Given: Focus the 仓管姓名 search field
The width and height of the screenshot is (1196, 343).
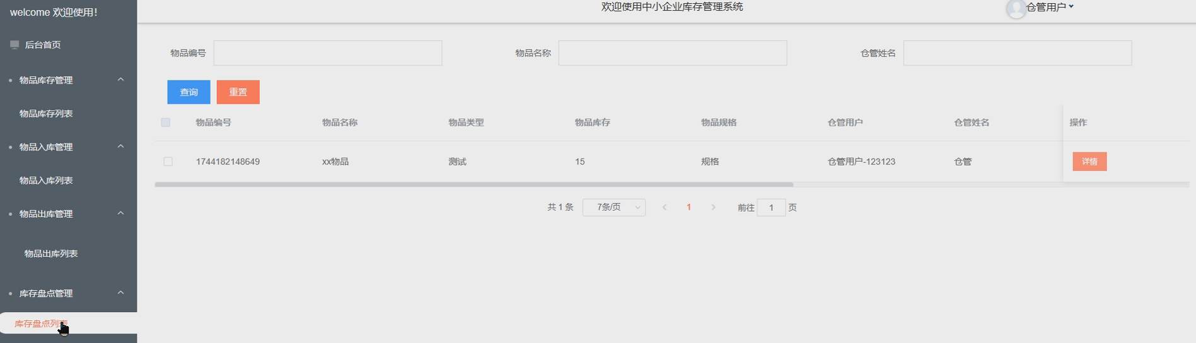Looking at the screenshot, I should click(x=1018, y=53).
